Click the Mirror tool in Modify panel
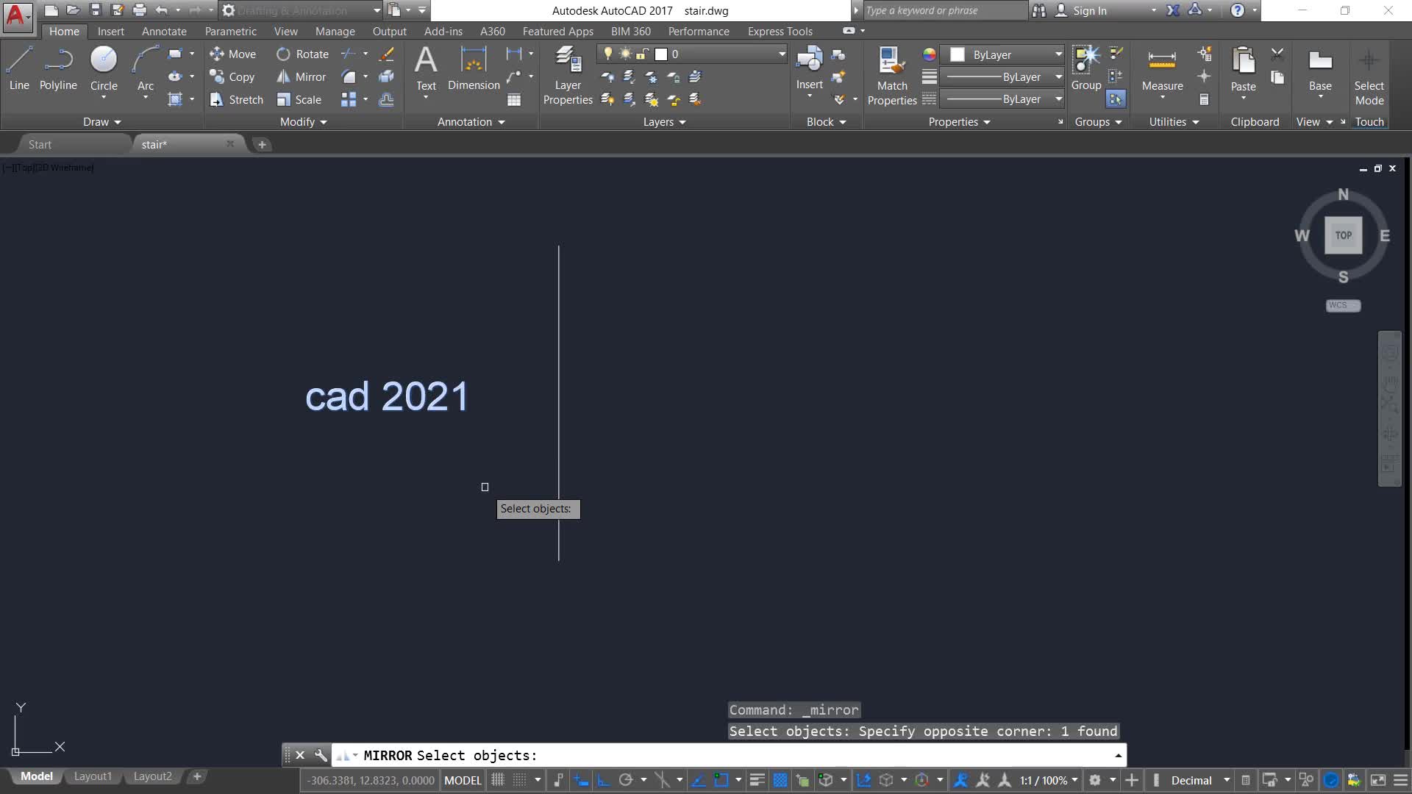1412x794 pixels. (302, 76)
